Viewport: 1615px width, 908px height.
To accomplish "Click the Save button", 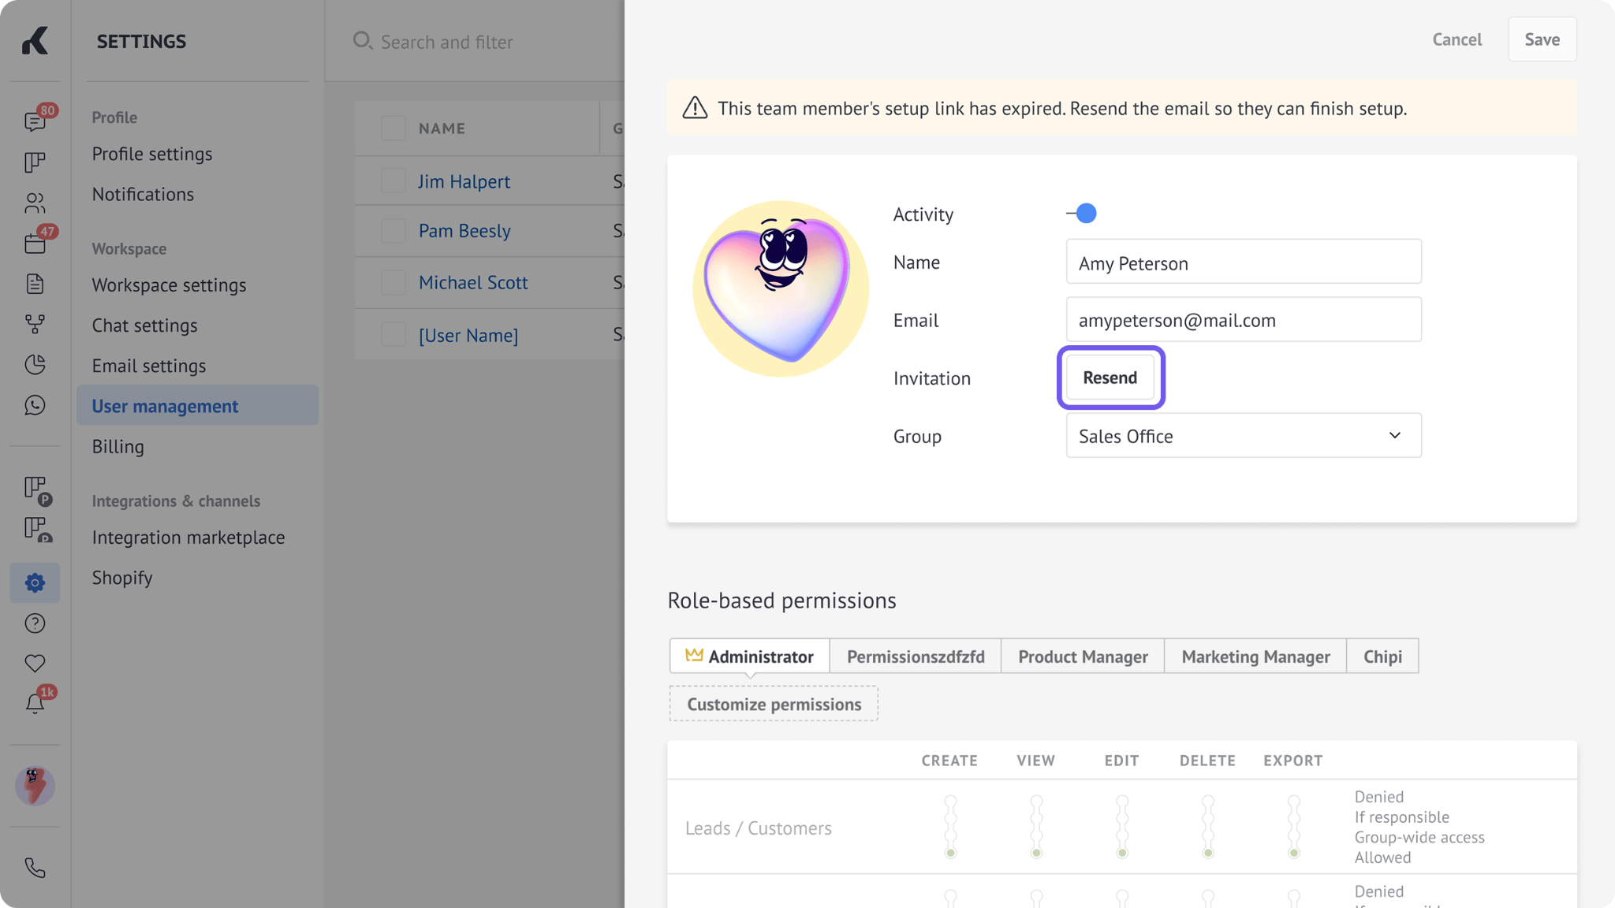I will pyautogui.click(x=1542, y=39).
